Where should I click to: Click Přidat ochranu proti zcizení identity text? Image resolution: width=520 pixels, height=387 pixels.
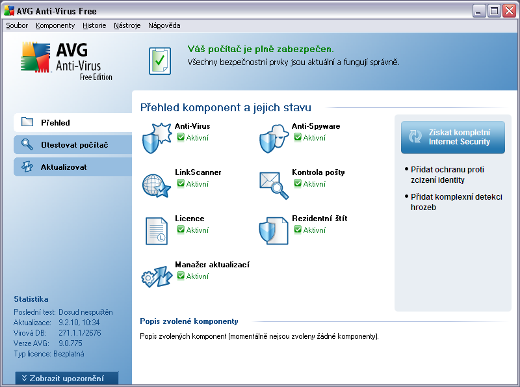[x=447, y=174]
